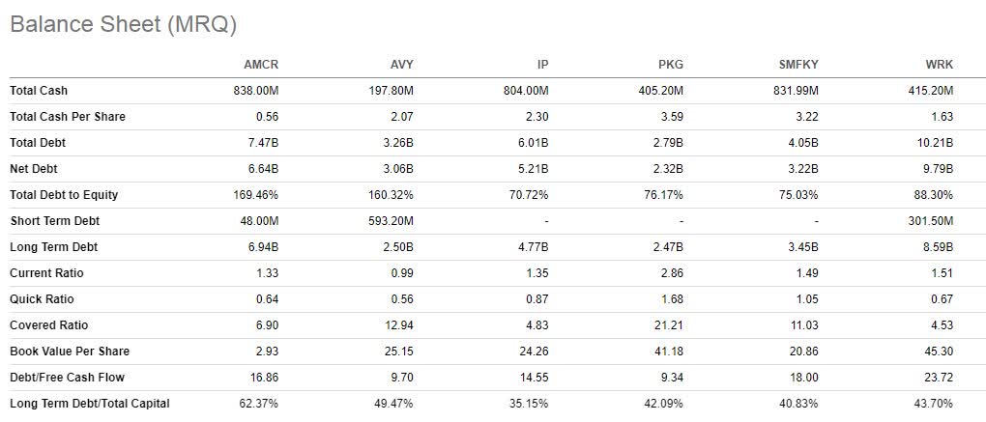Viewport: 986px width, 422px height.
Task: Click the Net Debt row label
Action: tap(33, 169)
